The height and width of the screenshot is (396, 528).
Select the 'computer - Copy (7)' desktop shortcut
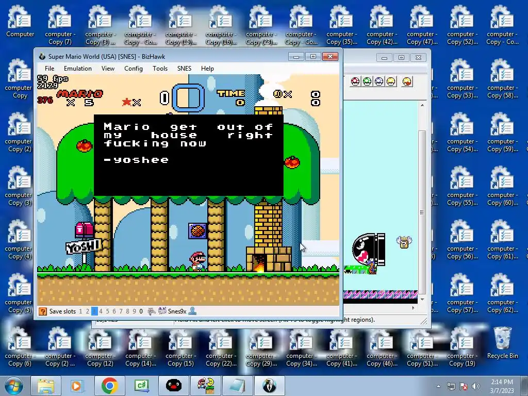pyautogui.click(x=60, y=25)
